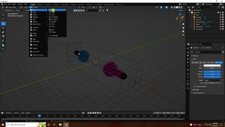This screenshot has width=225, height=127.
Task: Open the Render properties tab icon
Action: (x=188, y=53)
